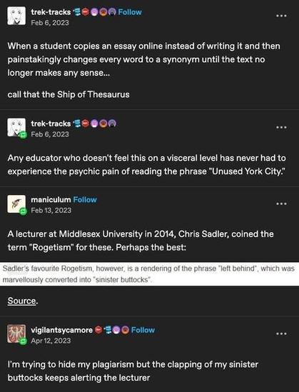Click the red badge beside first trek-tracks name
This screenshot has width=299, height=392.
pos(86,11)
